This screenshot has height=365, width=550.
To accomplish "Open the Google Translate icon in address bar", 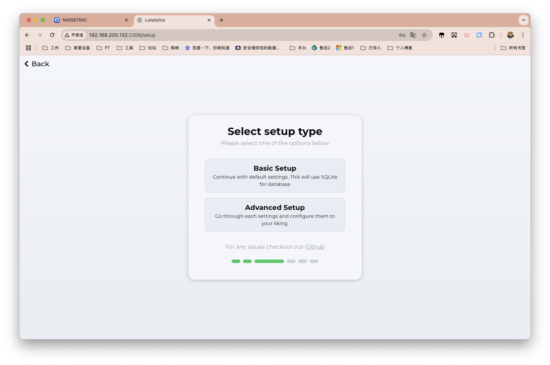I will pyautogui.click(x=413, y=35).
